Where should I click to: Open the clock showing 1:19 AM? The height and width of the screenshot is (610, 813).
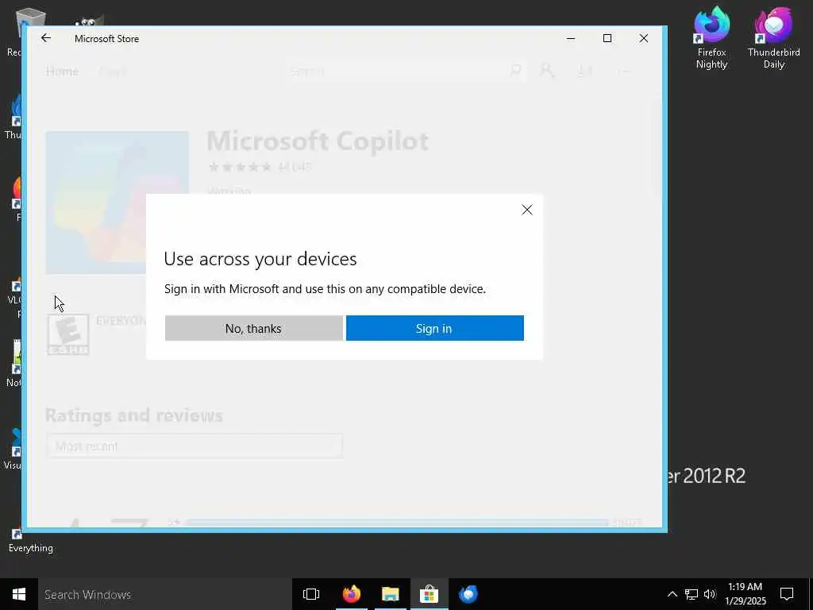click(746, 594)
